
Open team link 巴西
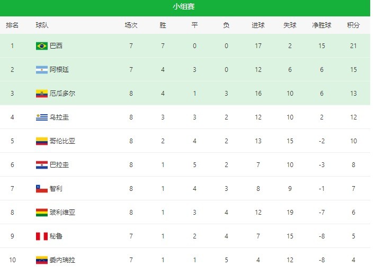click(x=56, y=46)
